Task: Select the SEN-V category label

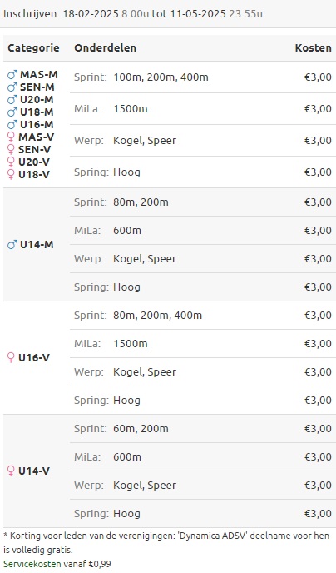Action: pos(34,149)
